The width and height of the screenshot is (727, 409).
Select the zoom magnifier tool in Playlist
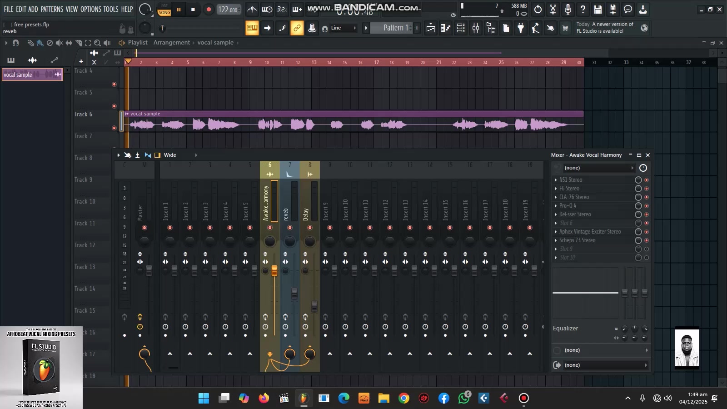(97, 43)
